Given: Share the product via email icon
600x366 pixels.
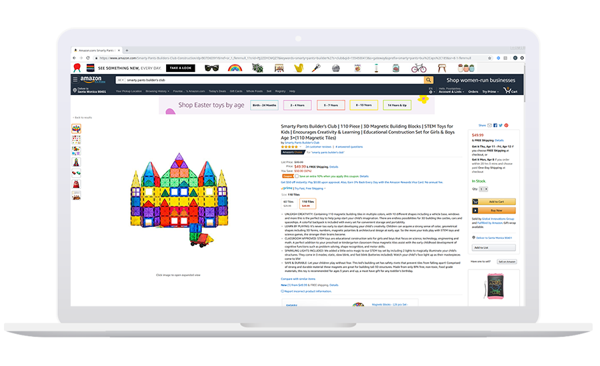Looking at the screenshot, I should 490,125.
